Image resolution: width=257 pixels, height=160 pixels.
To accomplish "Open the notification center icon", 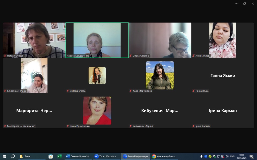I will tap(251, 156).
